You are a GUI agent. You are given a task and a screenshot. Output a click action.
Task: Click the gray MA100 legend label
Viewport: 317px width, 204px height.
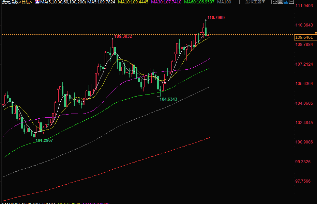tap(224, 2)
